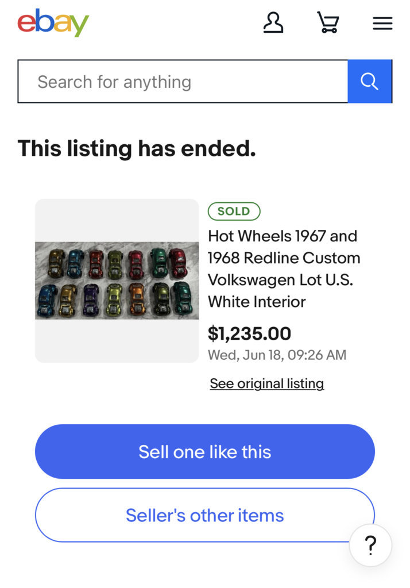The image size is (410, 588).
Task: Focus the 'Search for anything' field
Action: 183,81
